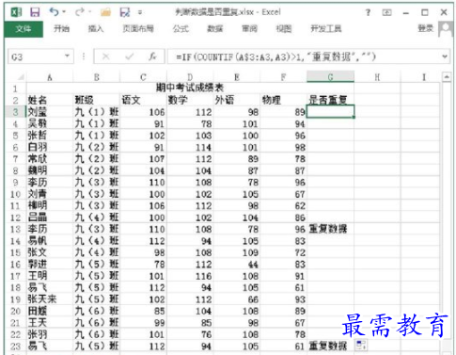Select column A header
The width and height of the screenshot is (456, 355).
(50, 77)
